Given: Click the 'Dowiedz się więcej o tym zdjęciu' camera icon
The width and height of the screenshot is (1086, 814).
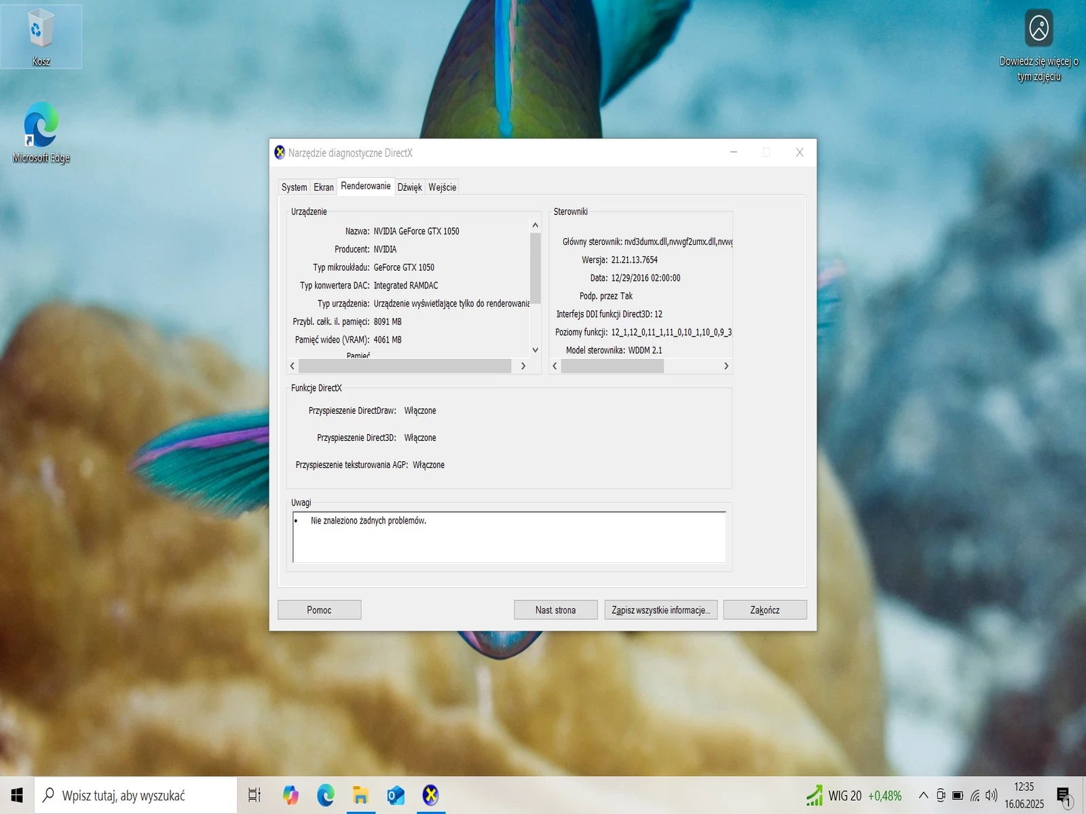Looking at the screenshot, I should (x=1040, y=28).
